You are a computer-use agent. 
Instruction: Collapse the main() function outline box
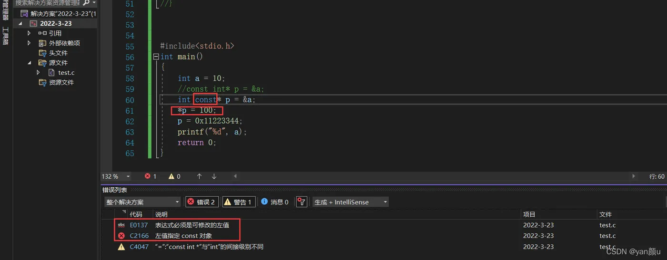click(156, 57)
